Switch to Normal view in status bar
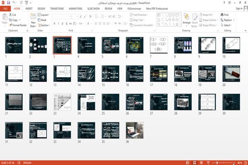 [188, 163]
